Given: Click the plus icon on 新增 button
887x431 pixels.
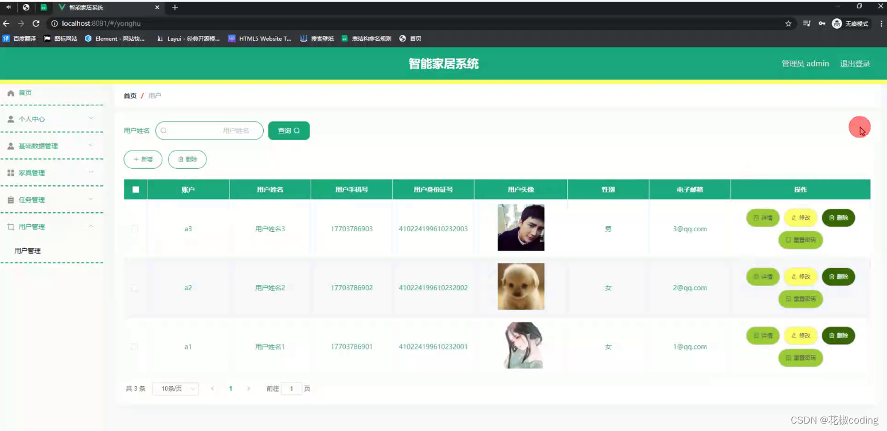Looking at the screenshot, I should pyautogui.click(x=136, y=160).
